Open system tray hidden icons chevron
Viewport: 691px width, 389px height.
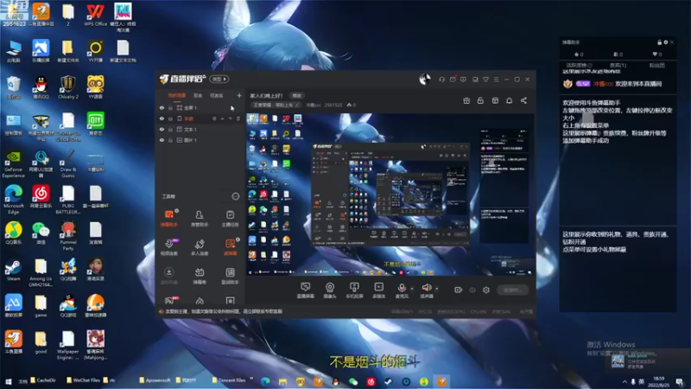pos(624,381)
